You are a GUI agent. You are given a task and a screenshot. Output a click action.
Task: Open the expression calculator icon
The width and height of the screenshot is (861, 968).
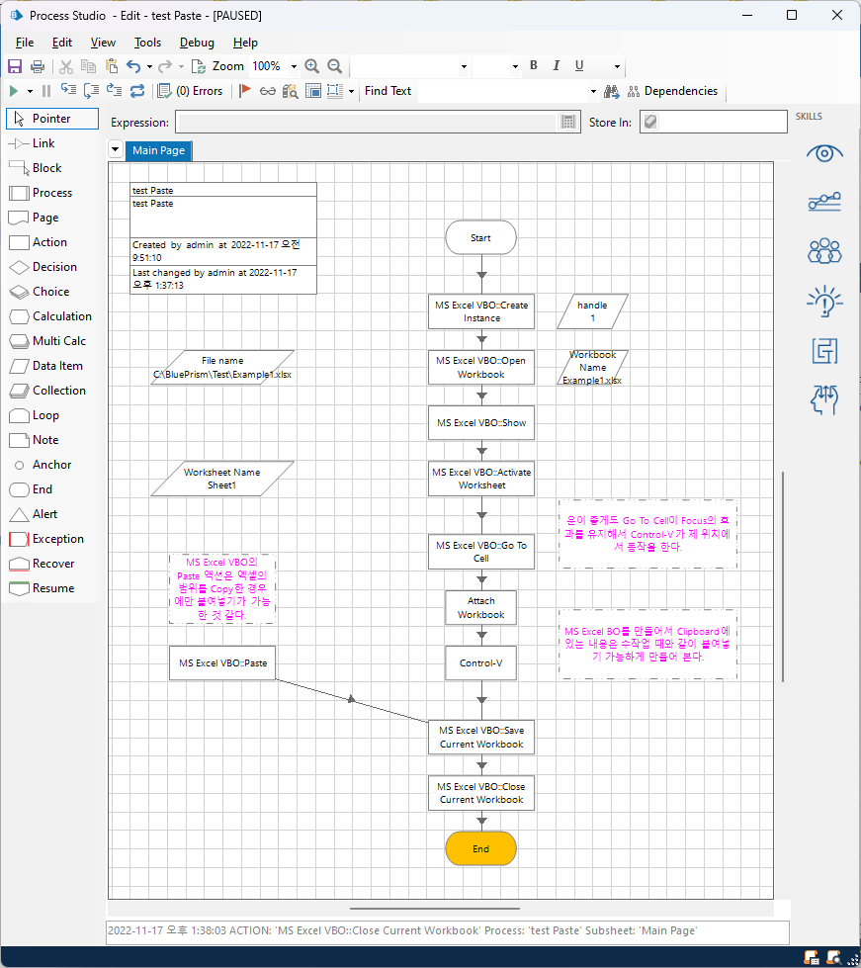coord(568,122)
